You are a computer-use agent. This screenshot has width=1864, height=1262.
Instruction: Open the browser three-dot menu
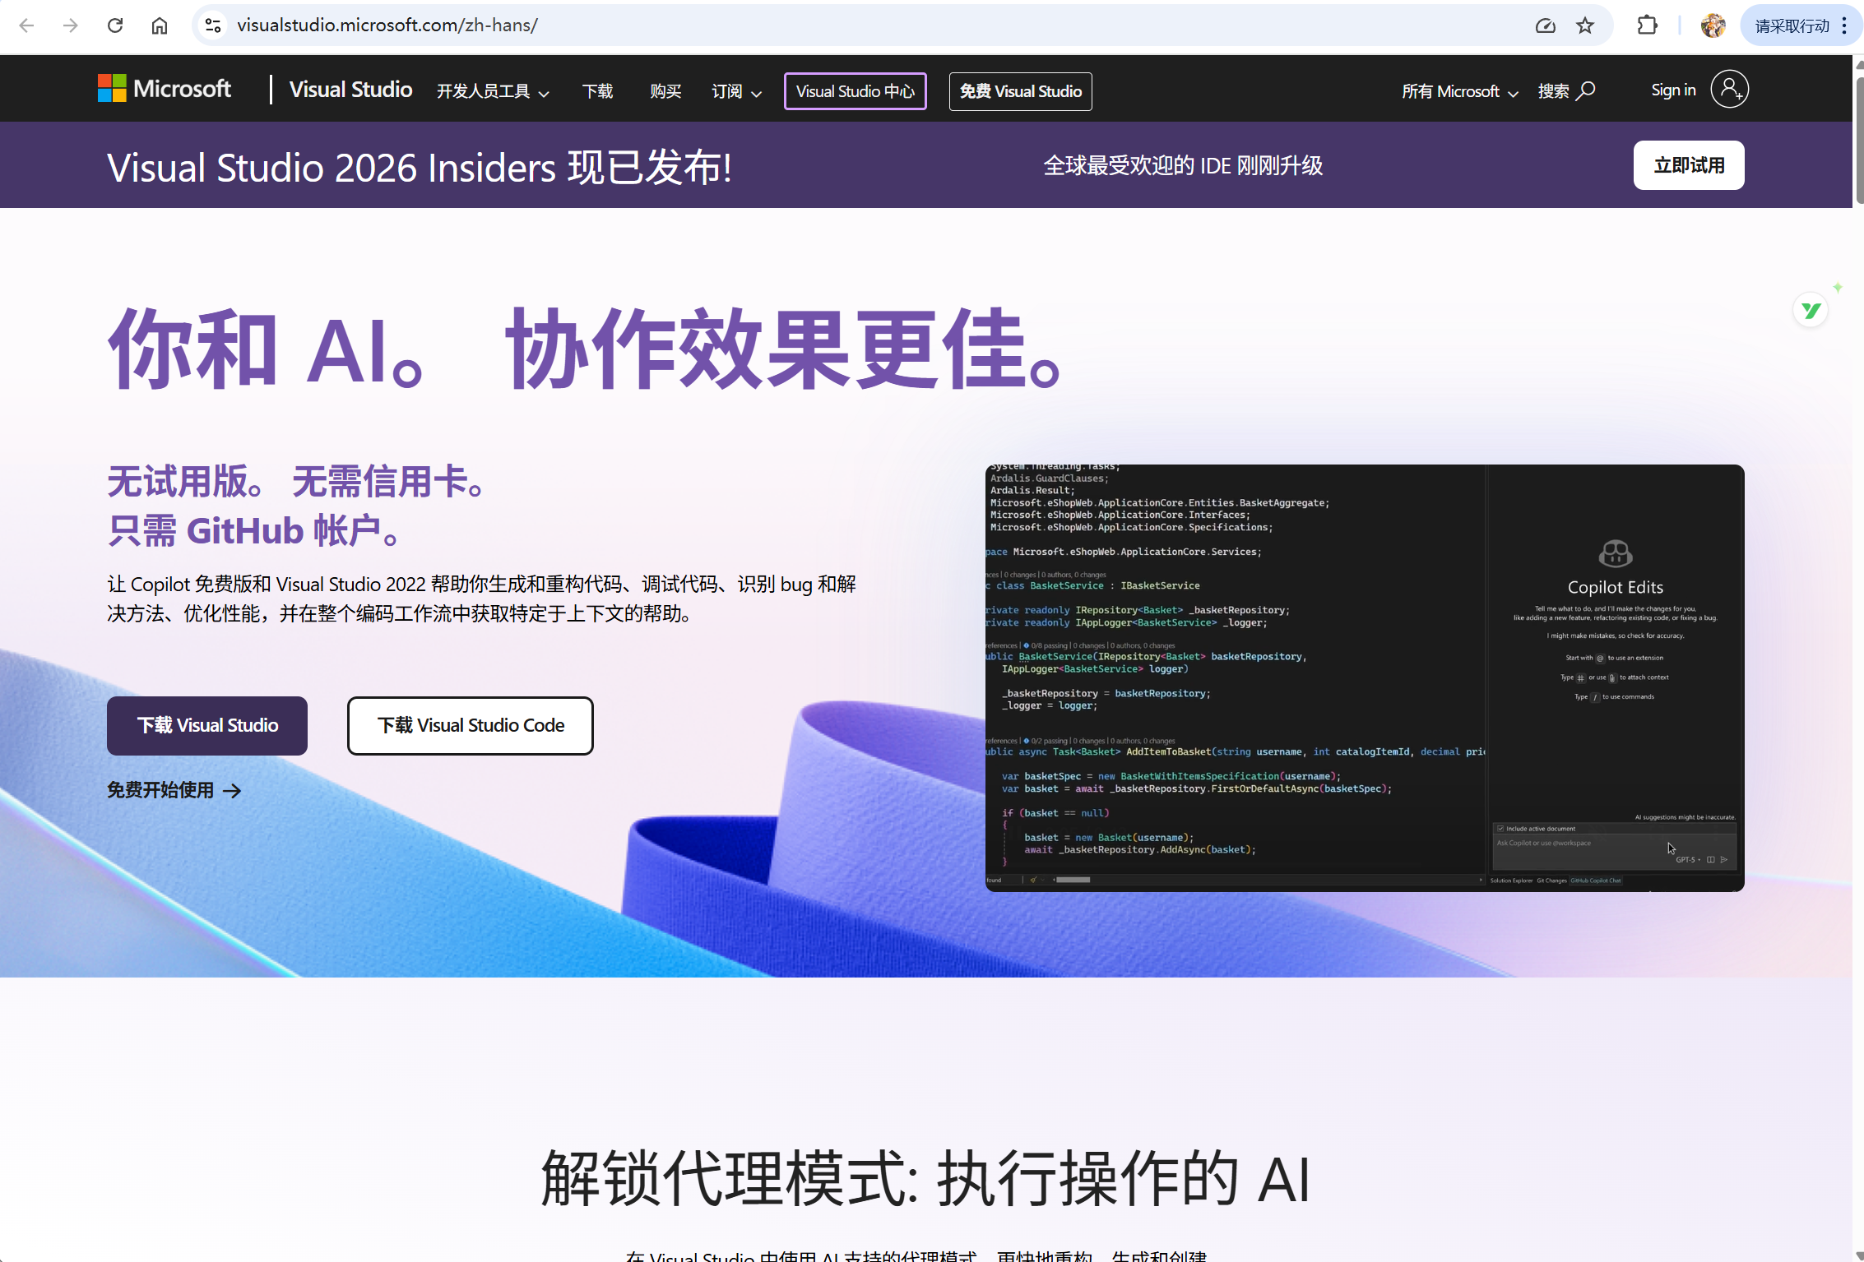(x=1844, y=25)
